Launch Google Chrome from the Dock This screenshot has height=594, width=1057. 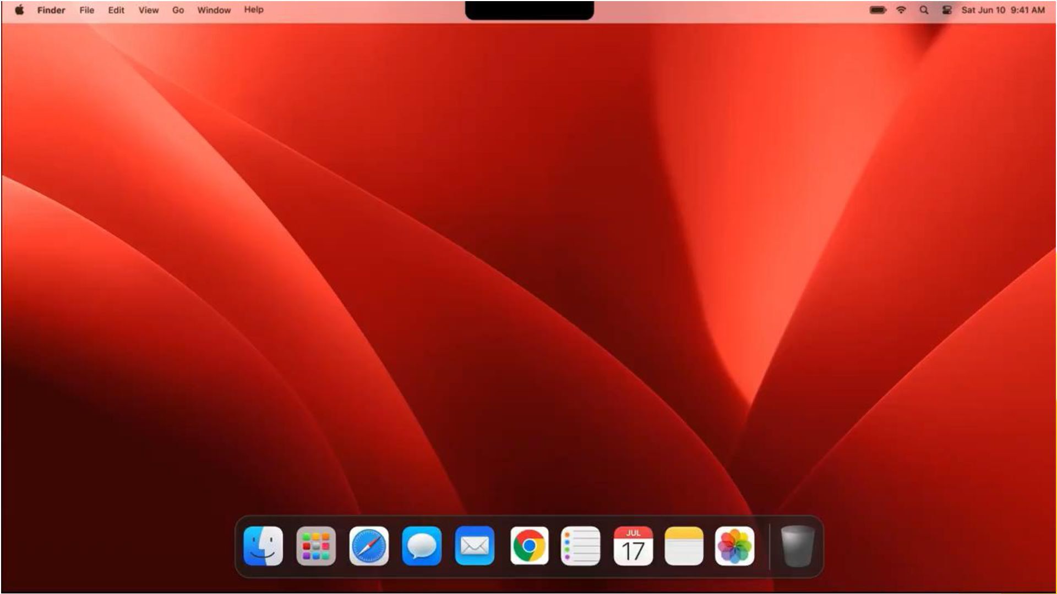[x=529, y=546]
